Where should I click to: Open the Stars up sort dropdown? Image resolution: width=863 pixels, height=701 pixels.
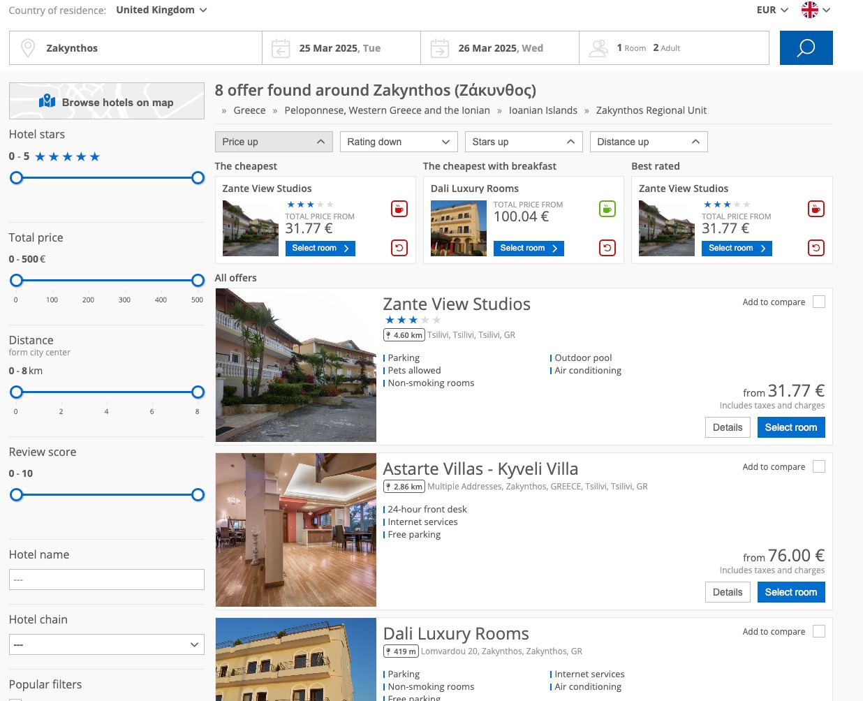[x=524, y=142]
